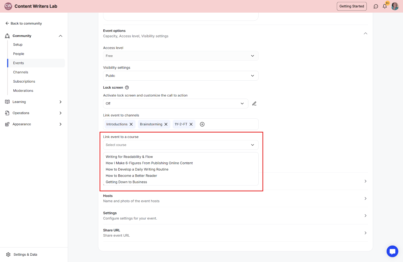Viewport: 403px width, 262px height.
Task: Open People in the sidebar
Action: click(x=19, y=54)
